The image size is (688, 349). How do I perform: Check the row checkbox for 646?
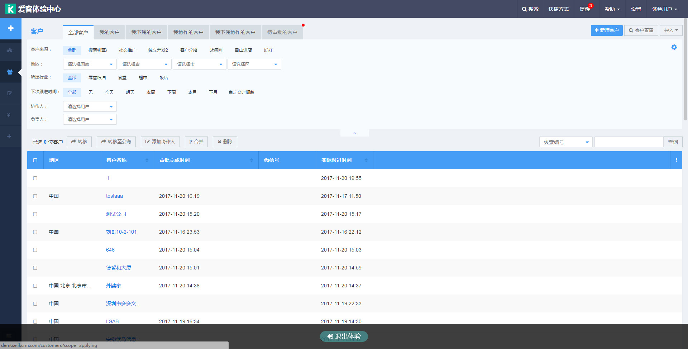coord(35,250)
